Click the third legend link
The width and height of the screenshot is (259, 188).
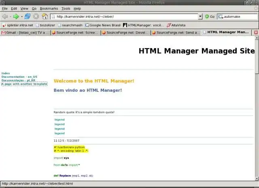point(59,129)
